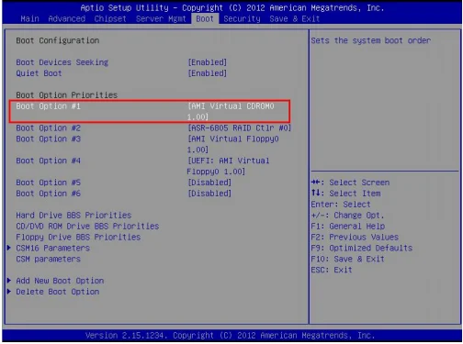Click the Aptio Setup Utility title text

[232, 7]
